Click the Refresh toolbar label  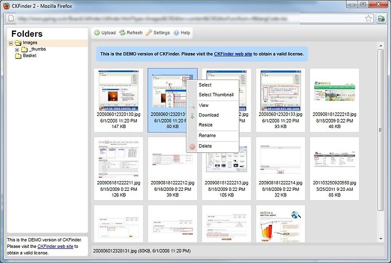(x=135, y=33)
